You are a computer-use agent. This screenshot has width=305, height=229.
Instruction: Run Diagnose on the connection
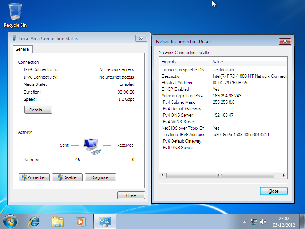(x=100, y=177)
